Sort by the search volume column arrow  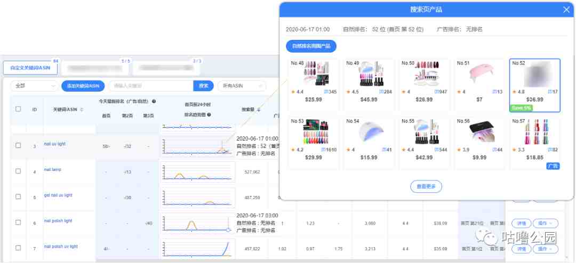click(259, 109)
